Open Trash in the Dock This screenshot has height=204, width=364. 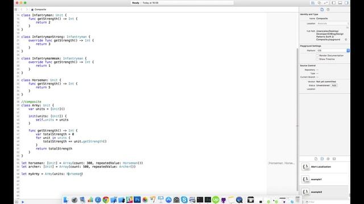coord(297,199)
